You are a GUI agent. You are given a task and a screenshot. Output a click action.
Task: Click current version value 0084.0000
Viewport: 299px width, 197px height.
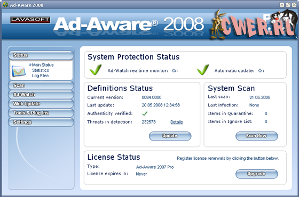click(152, 97)
